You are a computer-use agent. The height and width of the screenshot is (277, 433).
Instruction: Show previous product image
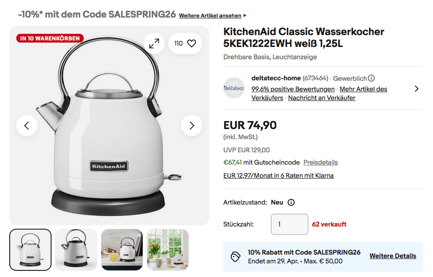pos(27,126)
